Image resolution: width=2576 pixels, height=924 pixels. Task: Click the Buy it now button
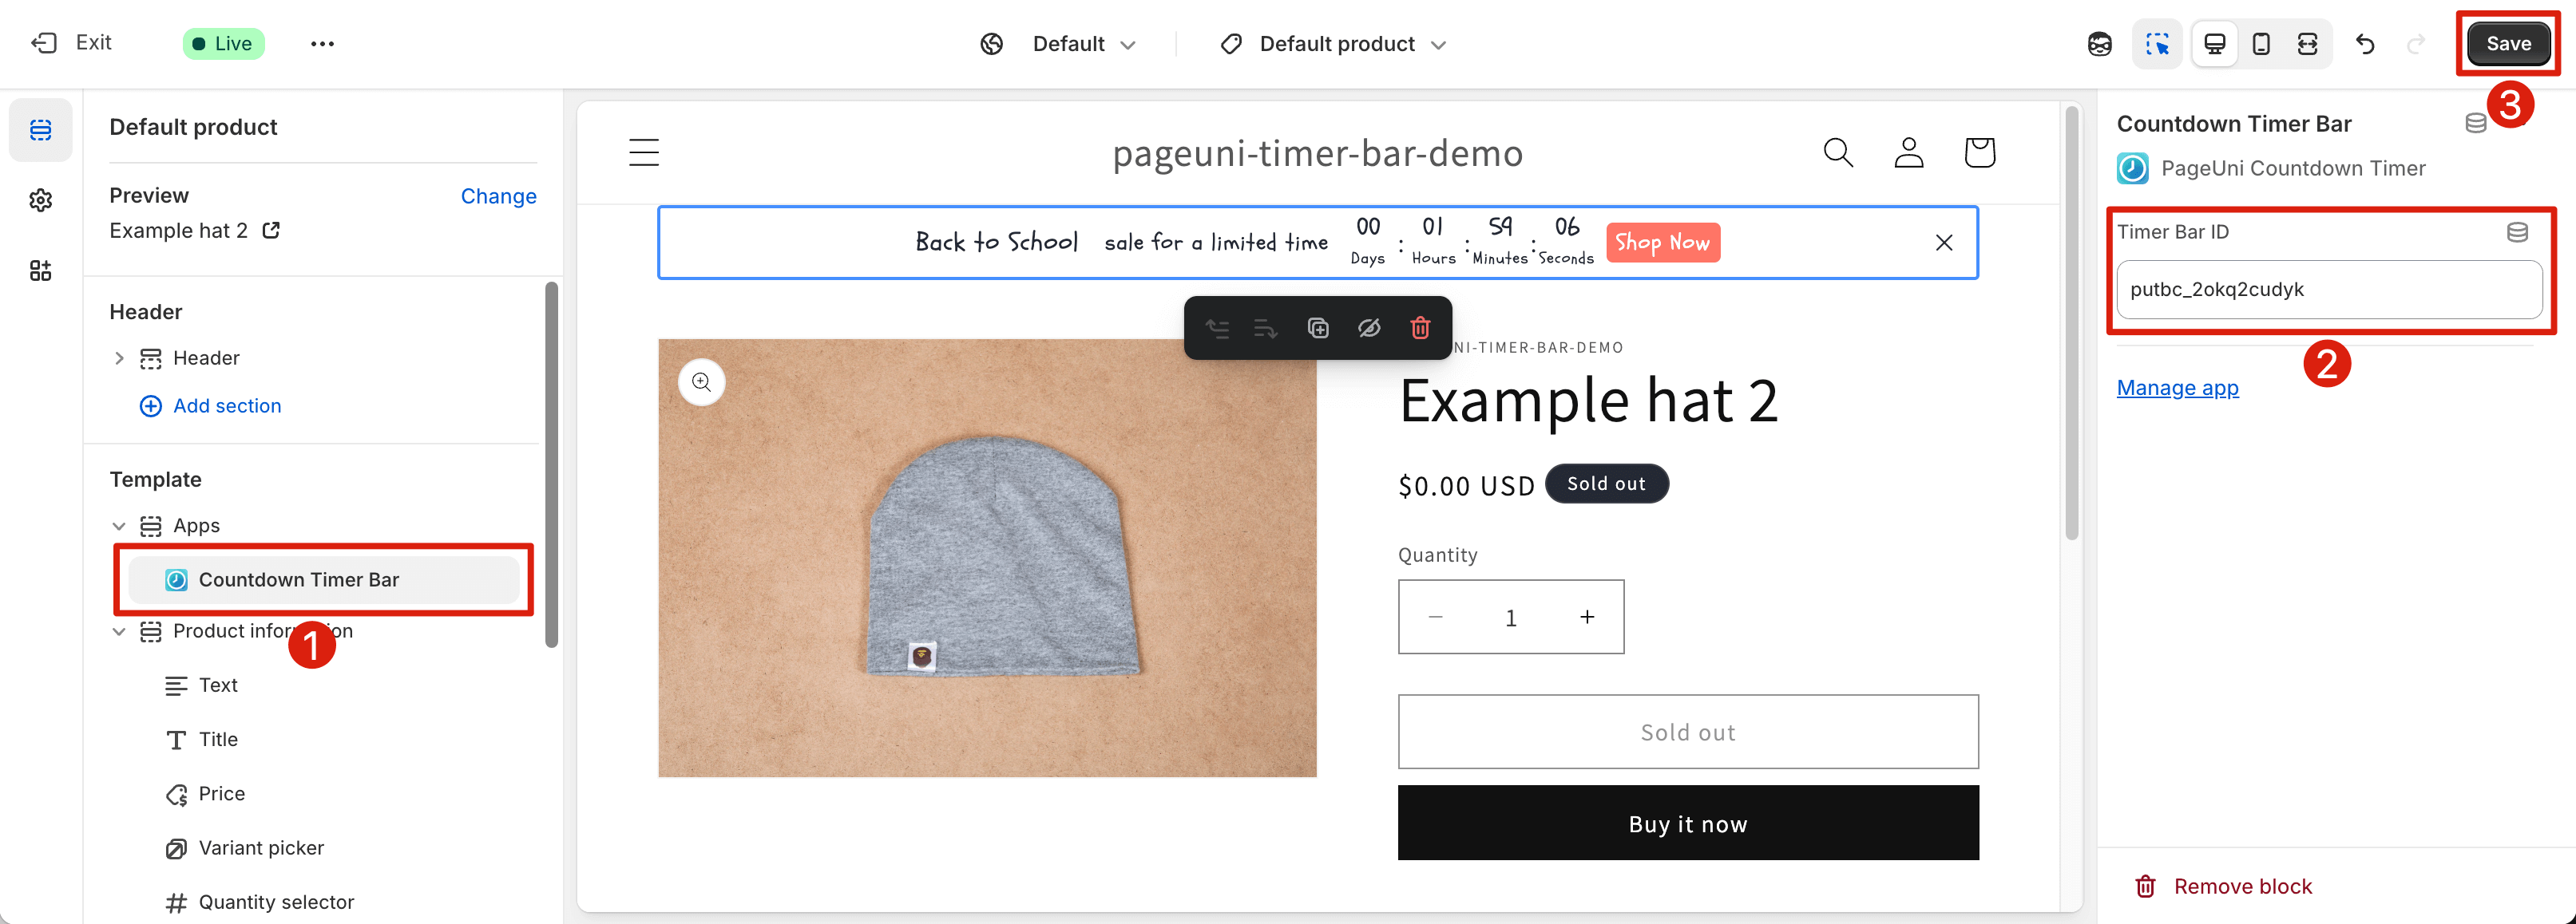(x=1688, y=823)
